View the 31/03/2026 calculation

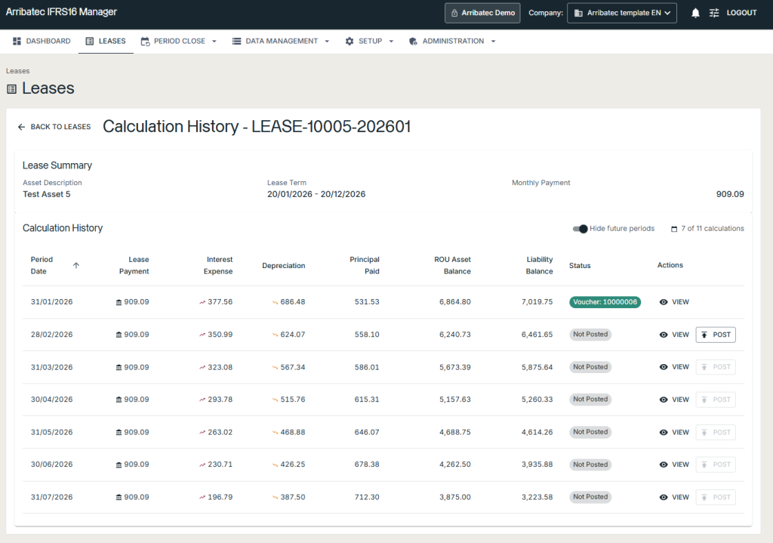(674, 367)
